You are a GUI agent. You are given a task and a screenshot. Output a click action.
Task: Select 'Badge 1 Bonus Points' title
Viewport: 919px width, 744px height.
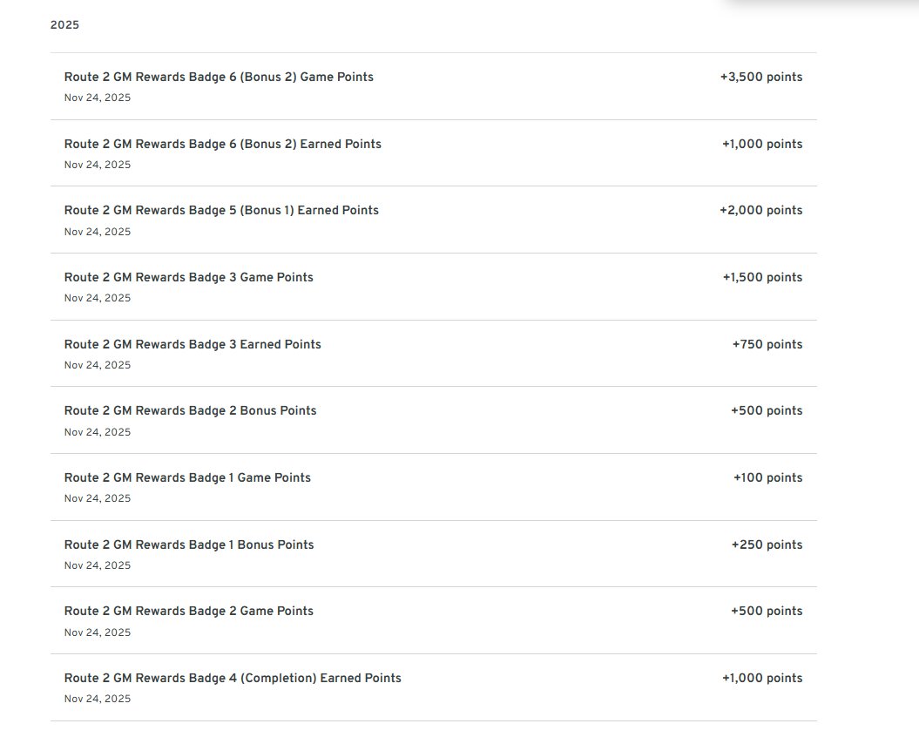(189, 544)
